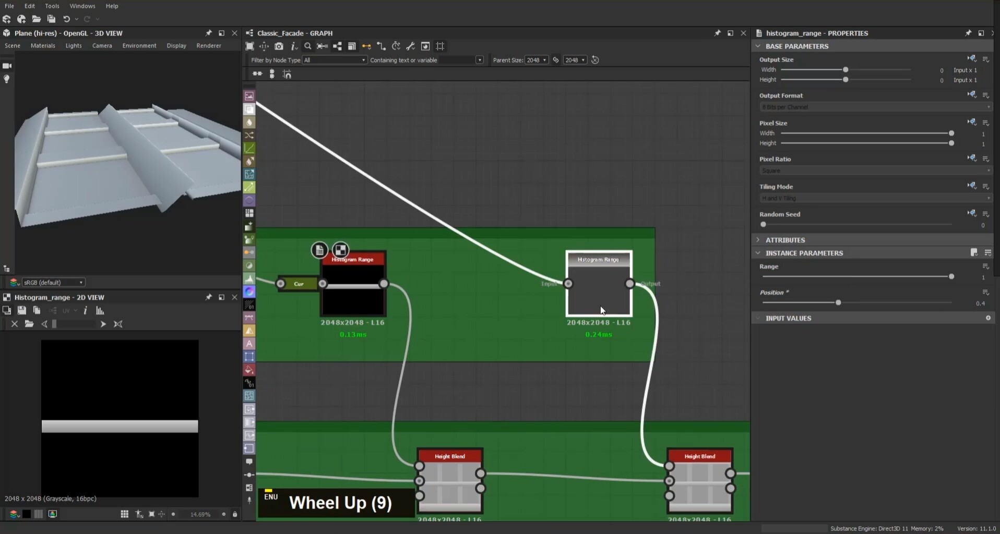
Task: Click the camera snapshot icon in graph toolbar
Action: (x=279, y=46)
